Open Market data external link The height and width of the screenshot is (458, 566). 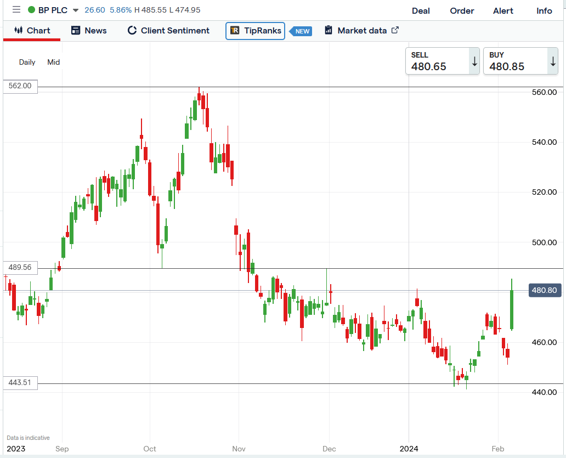pos(361,31)
